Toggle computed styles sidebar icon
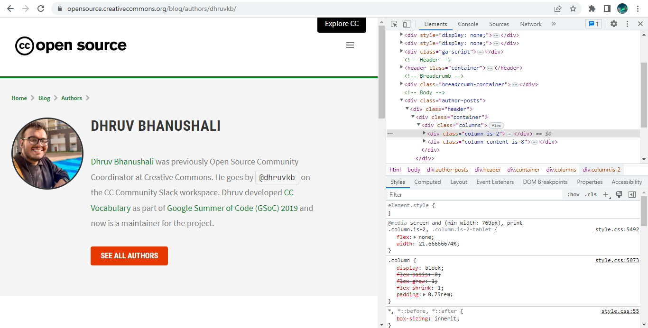Screen dimensions: 648x328 pos(632,195)
